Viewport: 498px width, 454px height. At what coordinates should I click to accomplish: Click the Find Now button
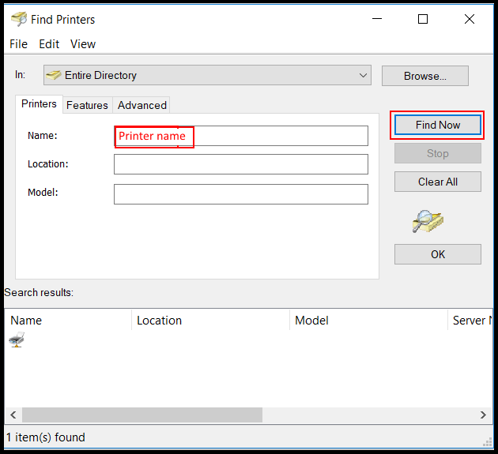point(438,125)
